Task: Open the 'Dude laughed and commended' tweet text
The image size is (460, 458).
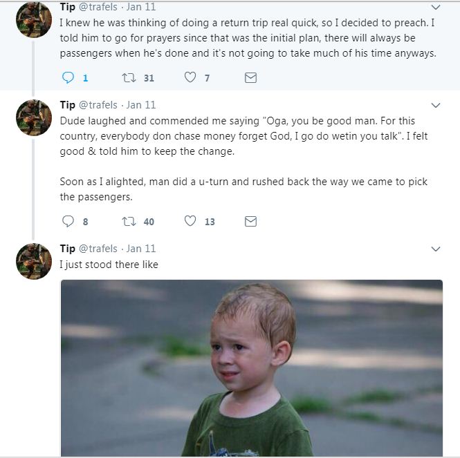Action: [x=243, y=136]
